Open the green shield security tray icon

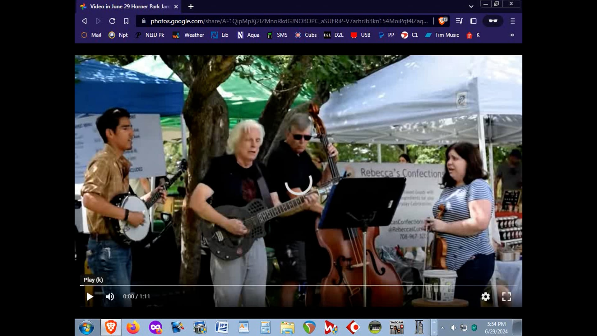474,328
